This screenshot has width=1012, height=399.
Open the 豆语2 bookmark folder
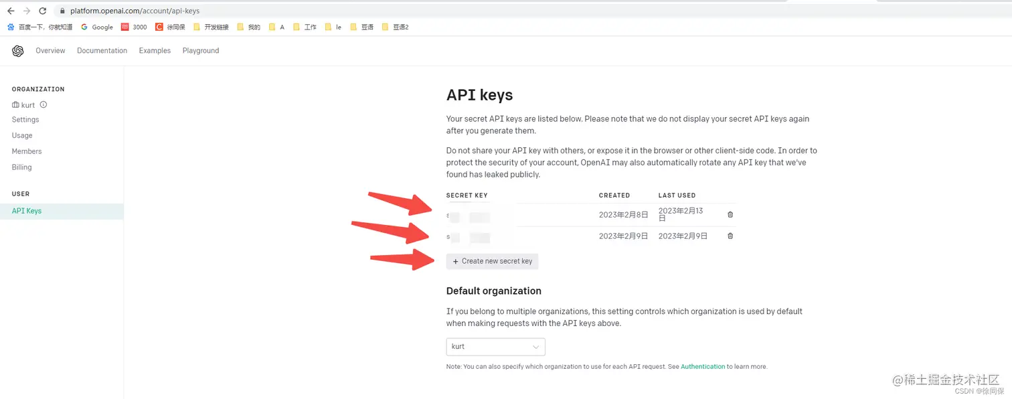coord(395,27)
